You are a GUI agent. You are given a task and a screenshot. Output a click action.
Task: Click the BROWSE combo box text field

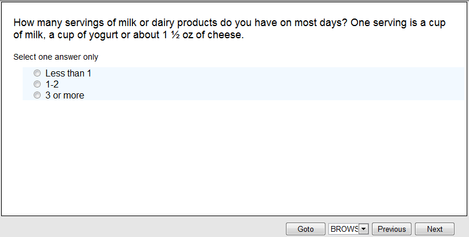[343, 229]
